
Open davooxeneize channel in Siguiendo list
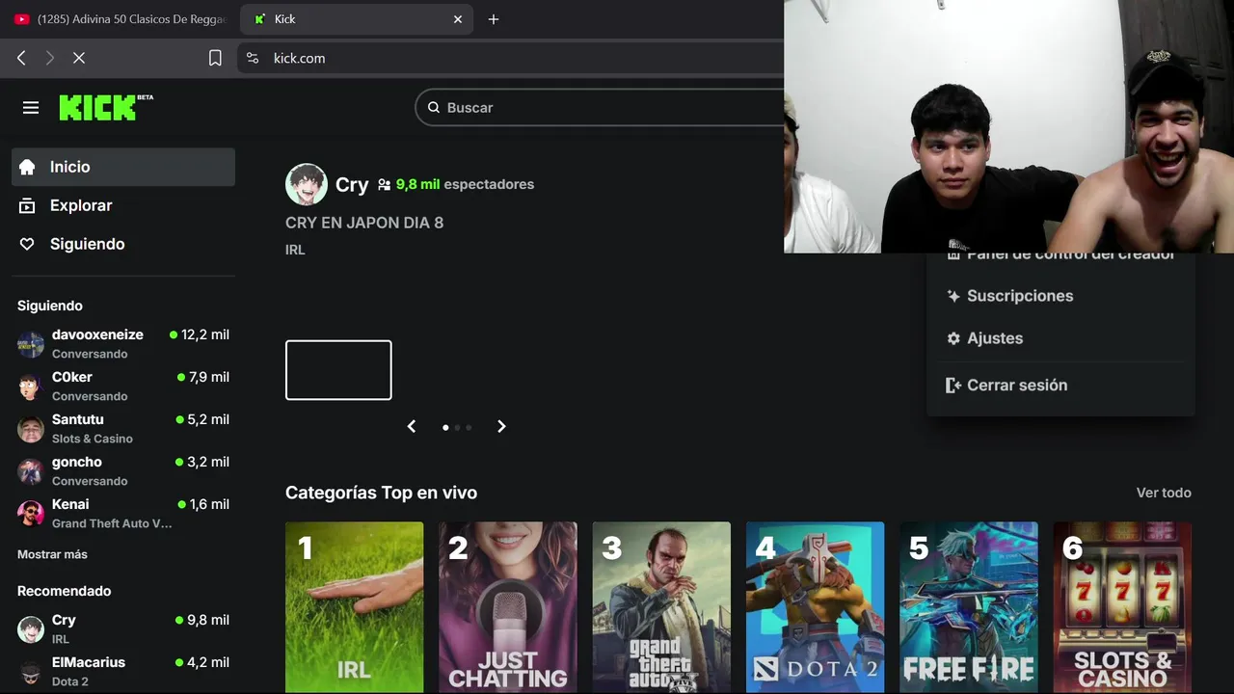point(123,343)
